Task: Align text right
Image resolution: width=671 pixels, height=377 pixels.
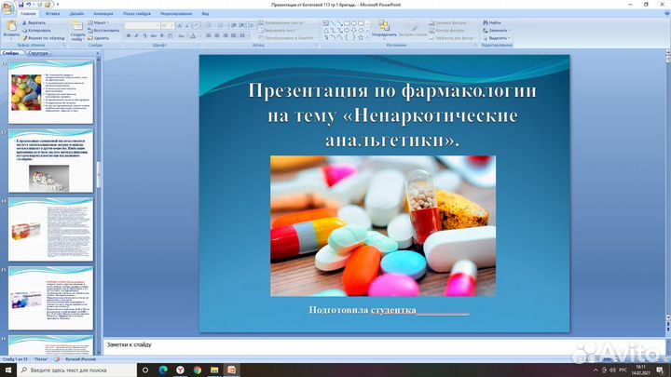Action: click(226, 36)
